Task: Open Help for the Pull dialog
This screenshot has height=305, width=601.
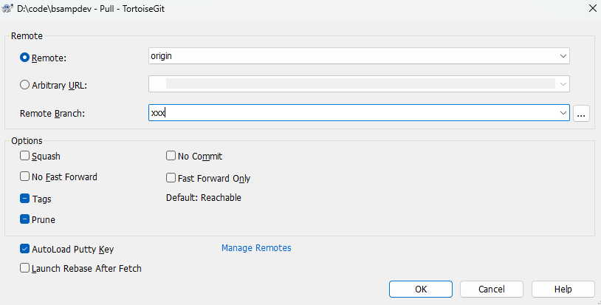Action: 563,289
